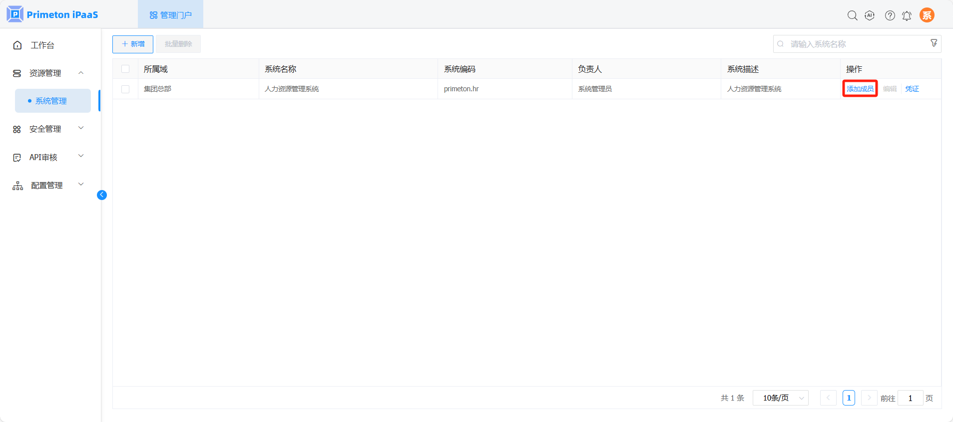953x422 pixels.
Task: Open the help question mark icon
Action: click(x=890, y=15)
